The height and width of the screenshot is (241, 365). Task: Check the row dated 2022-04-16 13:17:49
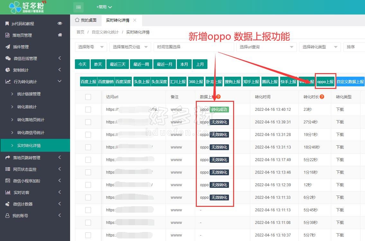point(88,160)
